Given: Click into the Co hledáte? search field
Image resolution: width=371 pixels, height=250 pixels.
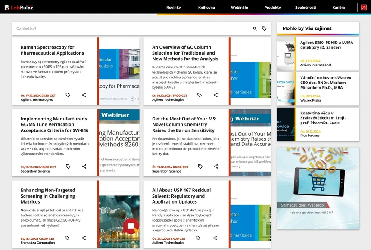Looking at the screenshot, I should click(x=129, y=29).
